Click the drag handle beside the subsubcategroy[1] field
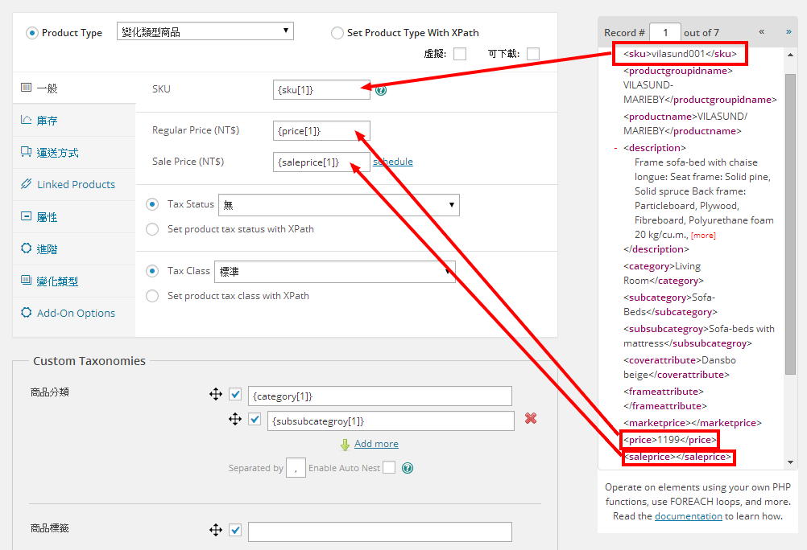Screen dimensions: 807x550 pyautogui.click(x=235, y=419)
